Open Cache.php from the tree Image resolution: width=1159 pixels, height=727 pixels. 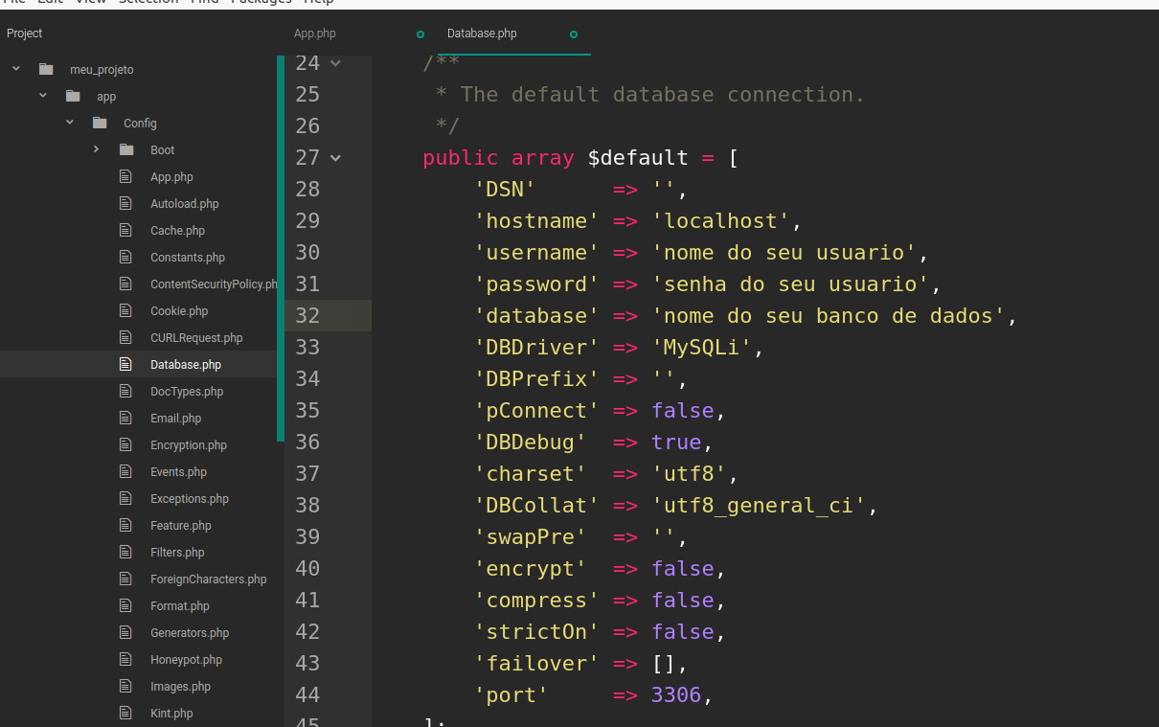pos(177,231)
